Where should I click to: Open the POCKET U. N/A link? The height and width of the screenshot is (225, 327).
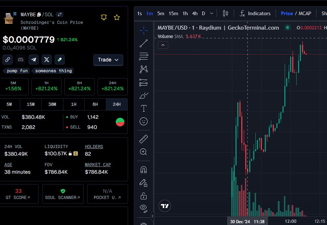[x=107, y=194]
